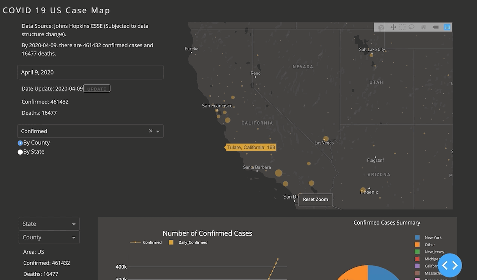Download the map as PNG via camera icon
Screen dimensions: 477x280
pyautogui.click(x=381, y=27)
